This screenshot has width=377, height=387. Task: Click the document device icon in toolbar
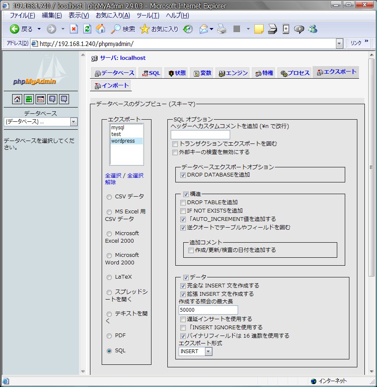[286, 29]
